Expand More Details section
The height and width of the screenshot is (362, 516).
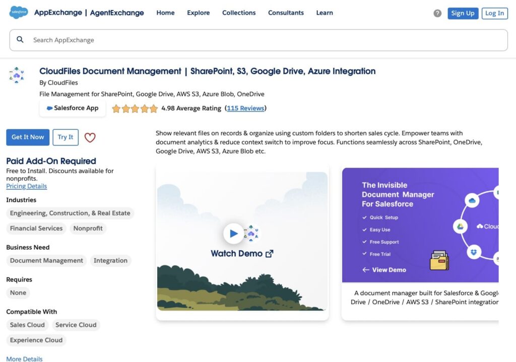point(24,358)
